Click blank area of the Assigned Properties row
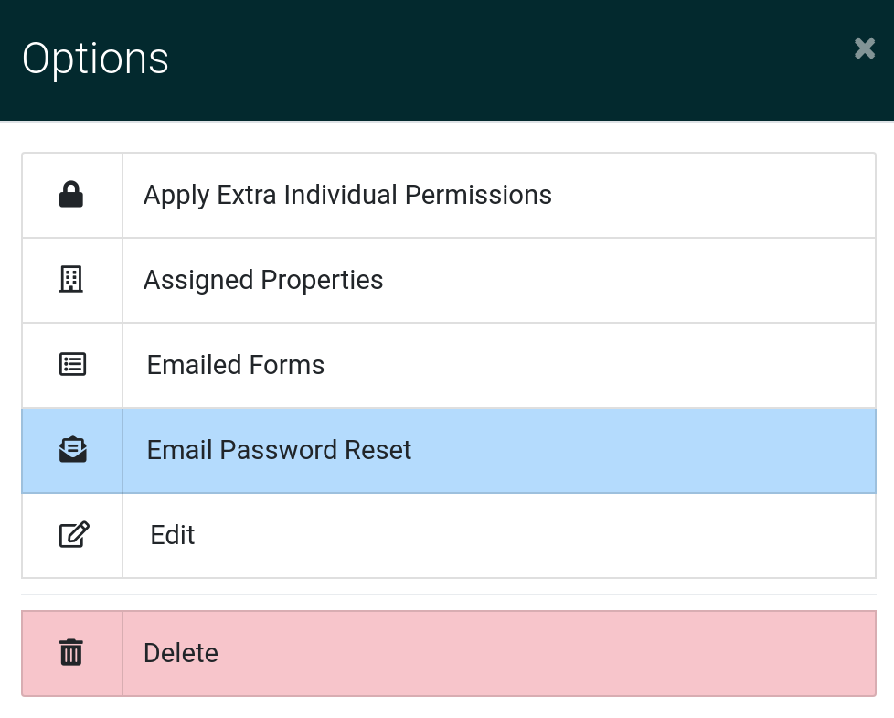Image resolution: width=894 pixels, height=718 pixels. click(629, 281)
